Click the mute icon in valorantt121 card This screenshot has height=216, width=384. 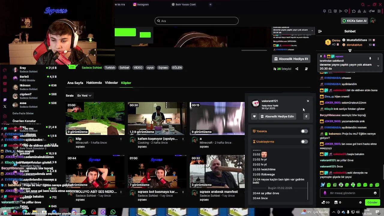tap(306, 116)
